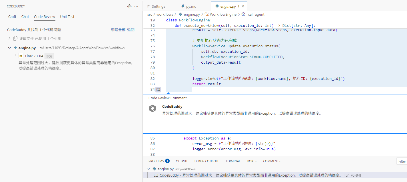
Task: Click _call_agent in the breadcrumb
Action: [x=255, y=14]
